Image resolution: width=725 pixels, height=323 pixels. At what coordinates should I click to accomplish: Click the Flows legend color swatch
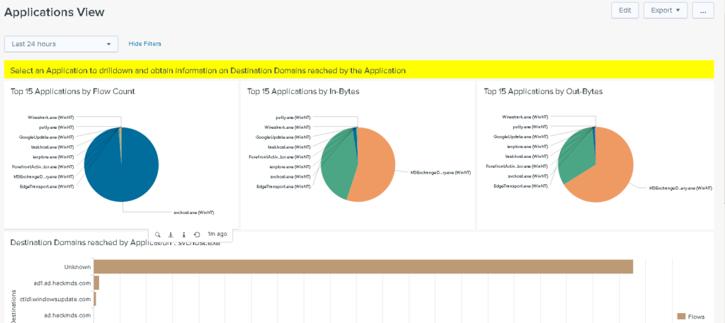[x=681, y=316]
